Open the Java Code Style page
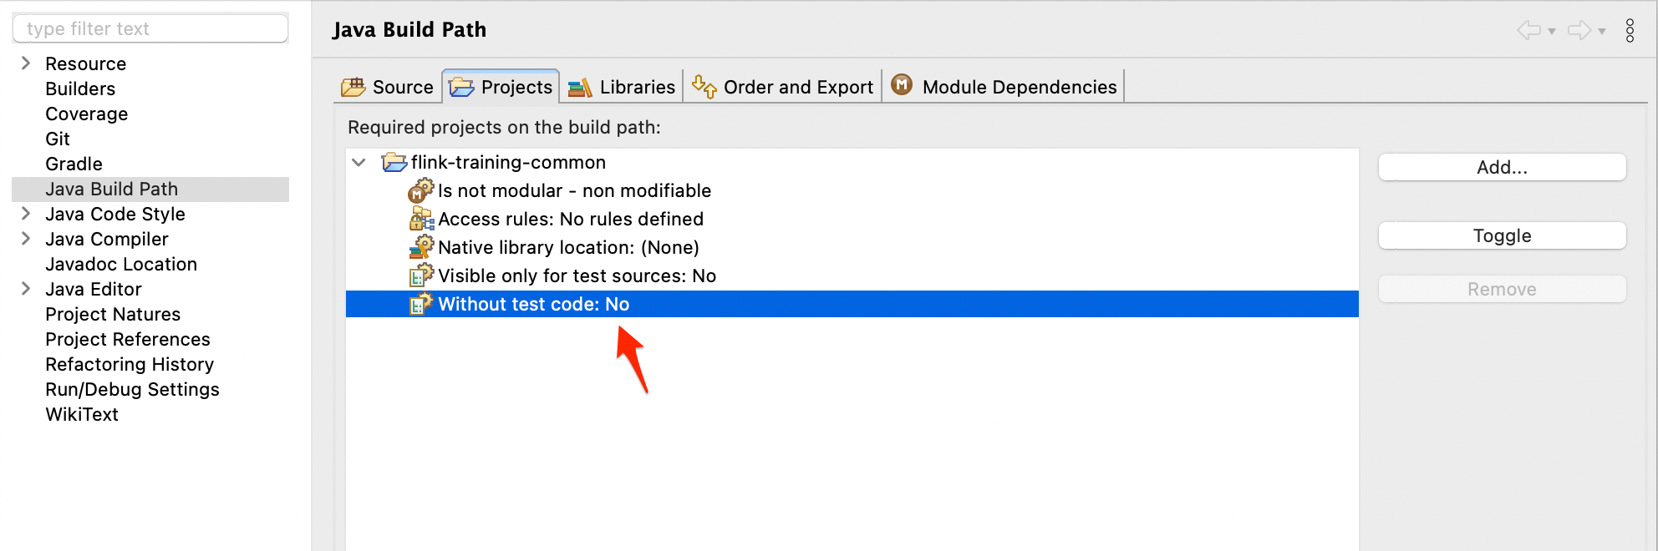The image size is (1658, 551). click(115, 214)
